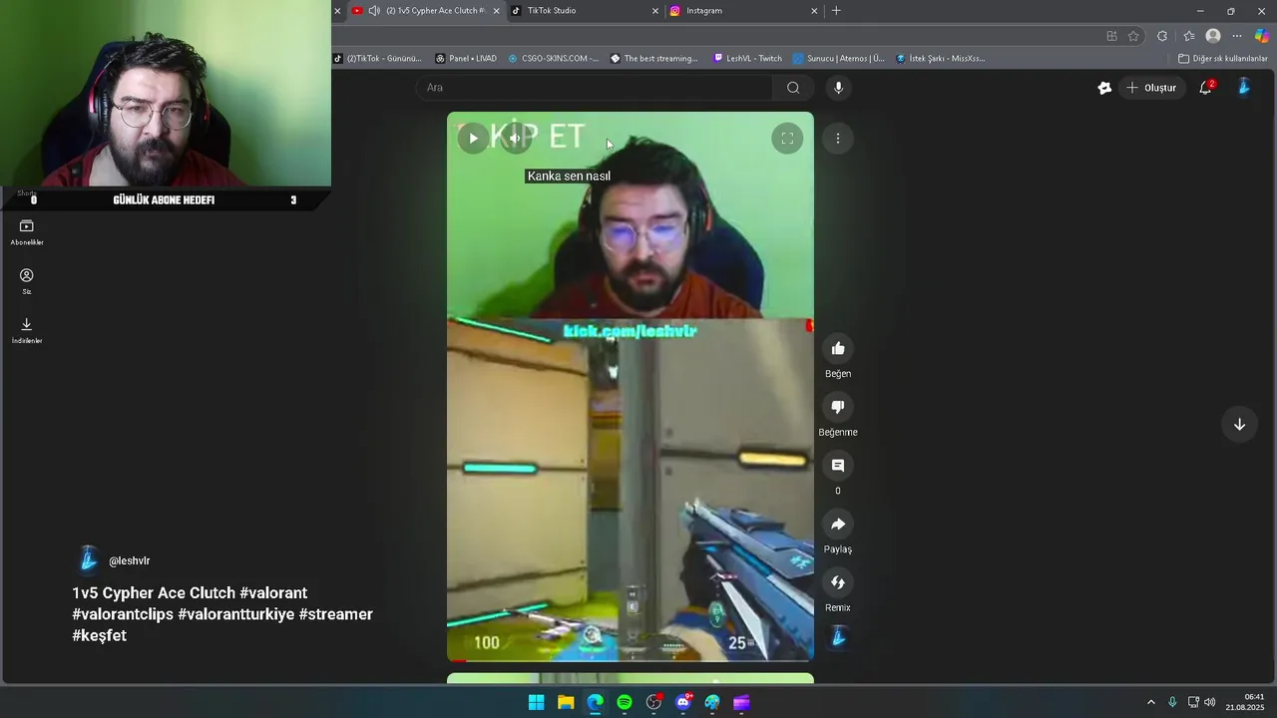Add this page to favorites star
This screenshot has height=718, width=1277.
click(x=1133, y=36)
